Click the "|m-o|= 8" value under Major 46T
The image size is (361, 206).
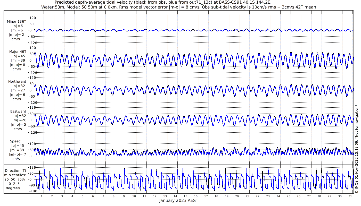coord(17,65)
